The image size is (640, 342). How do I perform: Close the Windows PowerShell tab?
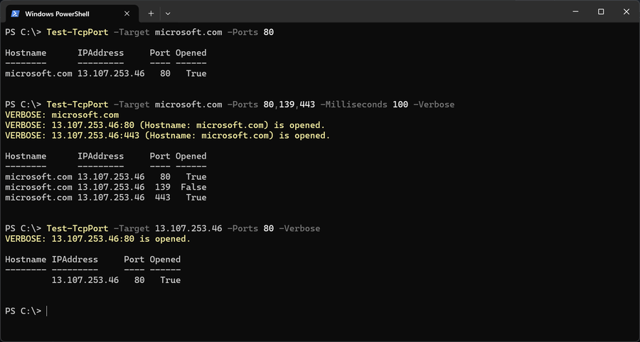(x=127, y=14)
